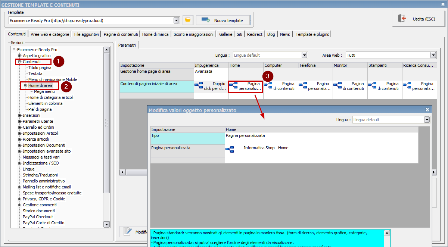The image size is (448, 247).
Task: Open the Blog tab
Action: [x=271, y=34]
